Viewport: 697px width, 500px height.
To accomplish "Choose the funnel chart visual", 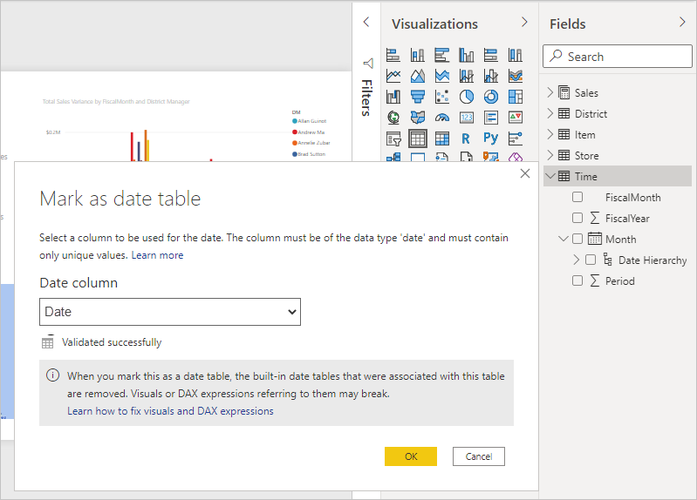I will pos(417,97).
